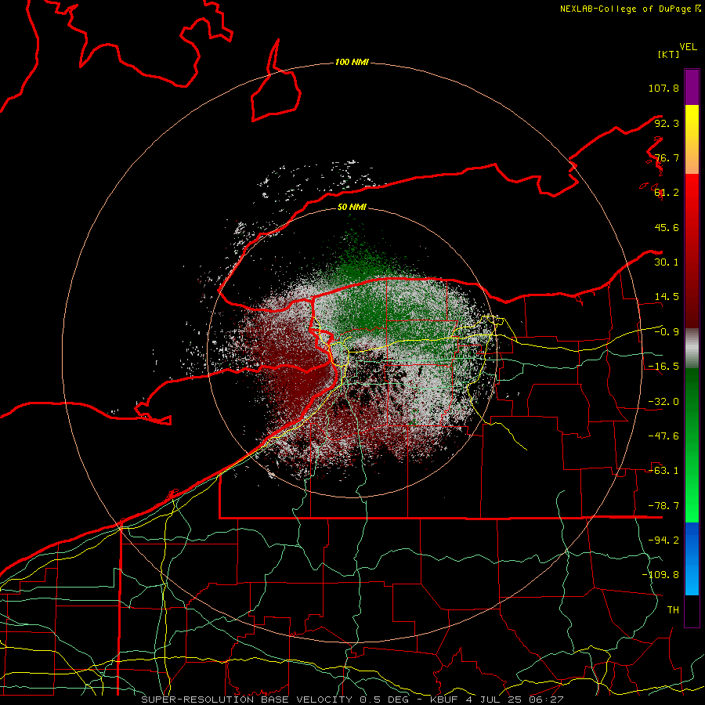Click the 30.1 velocity scale value
This screenshot has height=705, width=705.
pos(667,262)
